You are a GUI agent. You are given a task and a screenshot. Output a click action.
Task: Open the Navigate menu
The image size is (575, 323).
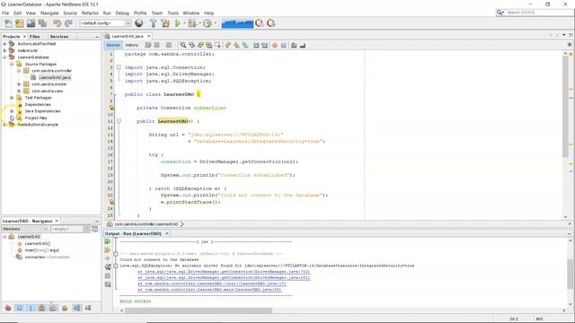(x=49, y=13)
